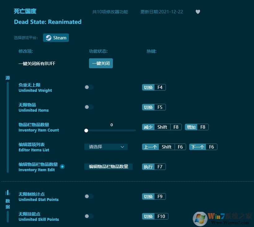This screenshot has width=254, height=227.
Task: Click the 切换 F10 hotkey button
Action: pyautogui.click(x=155, y=216)
